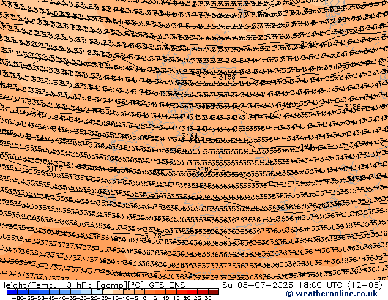This screenshot has height=300, width=388.
Task: Select the GFS ENS model label
Action: pyautogui.click(x=167, y=285)
